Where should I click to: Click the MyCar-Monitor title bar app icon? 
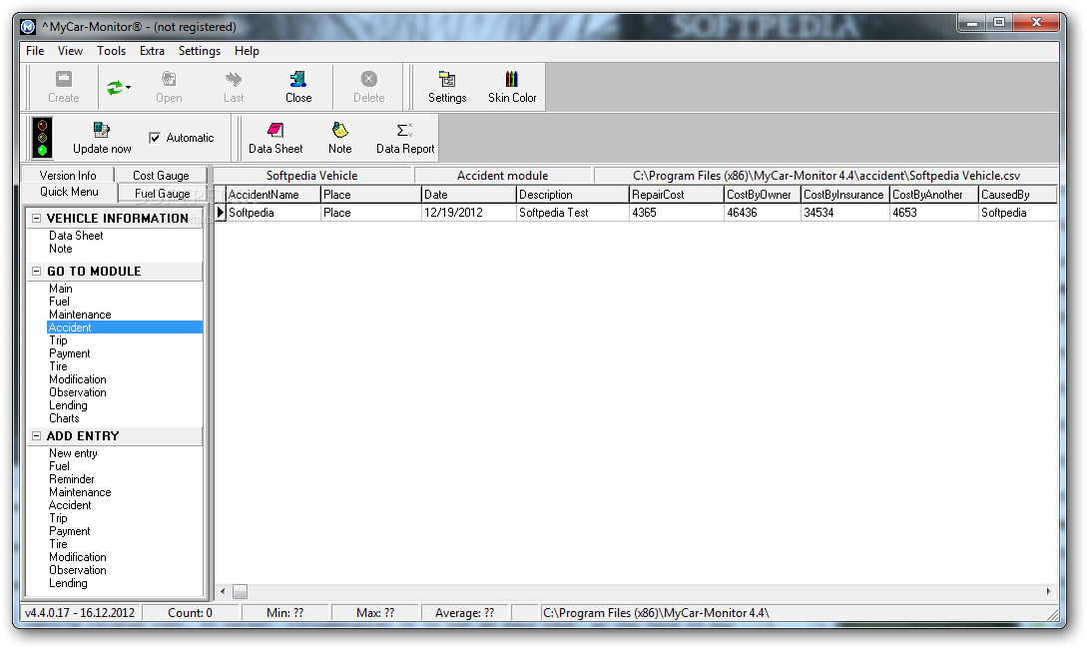(x=28, y=27)
